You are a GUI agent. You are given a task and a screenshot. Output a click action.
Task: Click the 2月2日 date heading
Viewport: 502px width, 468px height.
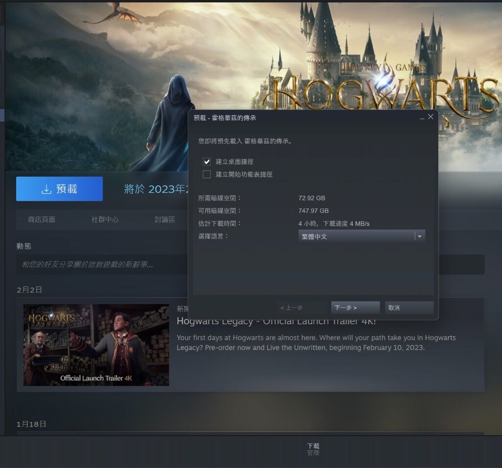click(x=29, y=289)
